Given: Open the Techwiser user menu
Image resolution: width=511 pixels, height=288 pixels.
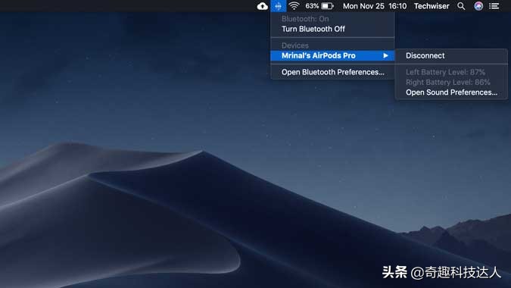Looking at the screenshot, I should coord(432,6).
